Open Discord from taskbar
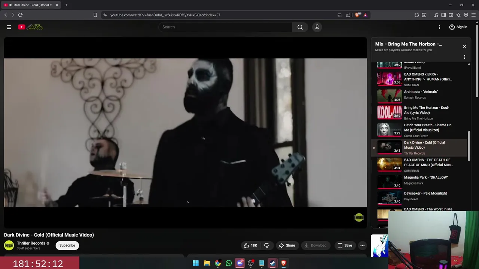The width and height of the screenshot is (479, 269). (240, 263)
